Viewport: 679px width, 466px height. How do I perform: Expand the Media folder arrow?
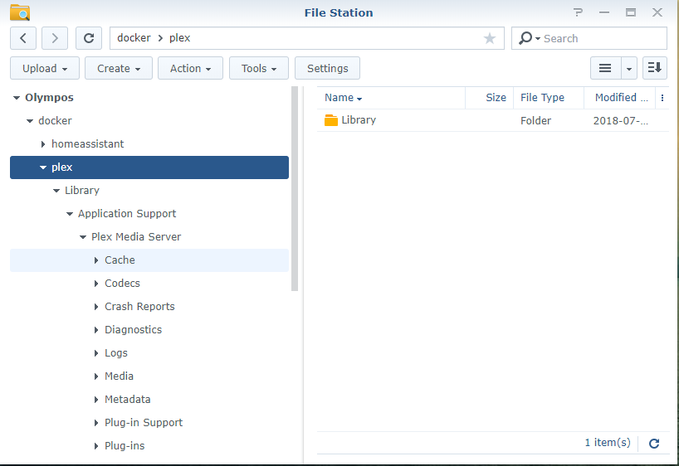96,376
